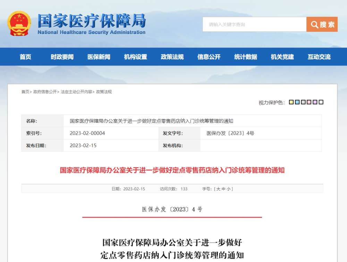The height and width of the screenshot is (262, 347).
Task: Open the 时政要闻 navigation item
Action: pos(62,57)
